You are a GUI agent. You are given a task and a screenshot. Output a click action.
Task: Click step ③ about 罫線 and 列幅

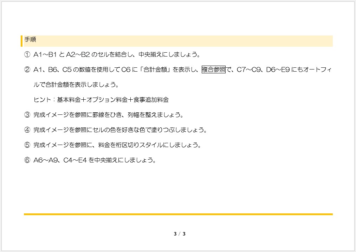pos(104,115)
